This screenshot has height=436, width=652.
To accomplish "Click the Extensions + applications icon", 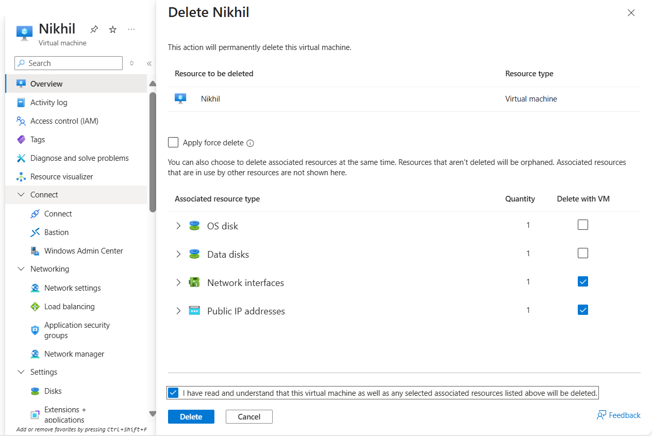I will [35, 415].
